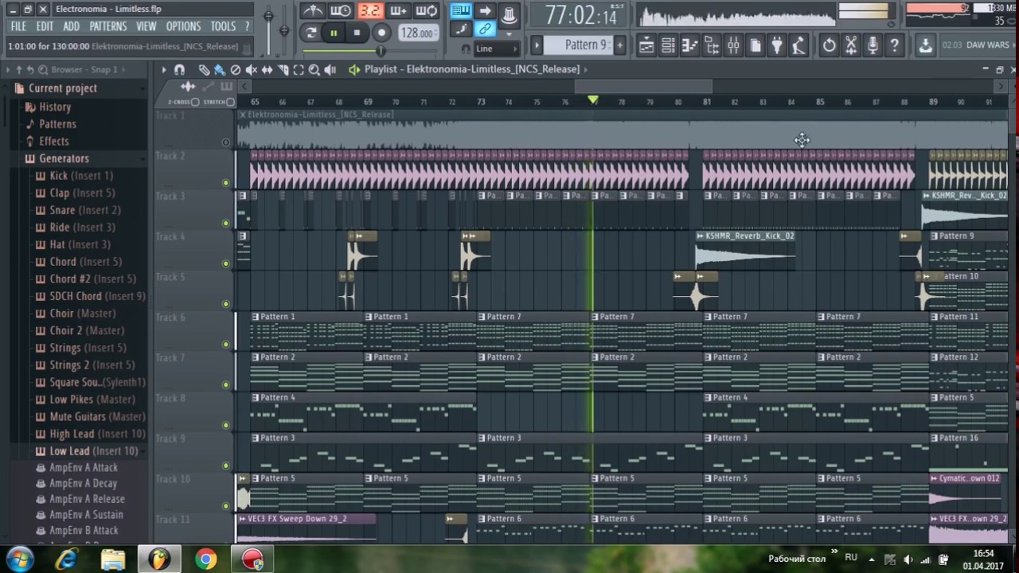Click the save-as download icon
The width and height of the screenshot is (1019, 573).
[x=925, y=45]
